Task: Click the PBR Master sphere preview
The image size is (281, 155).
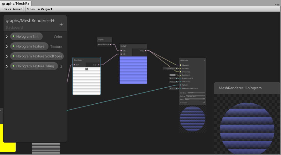Action: pos(192,119)
